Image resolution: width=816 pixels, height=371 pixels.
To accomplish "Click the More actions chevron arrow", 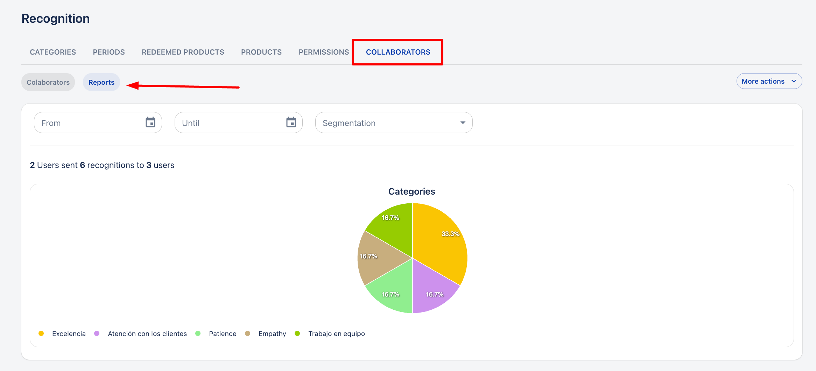I will (x=794, y=81).
